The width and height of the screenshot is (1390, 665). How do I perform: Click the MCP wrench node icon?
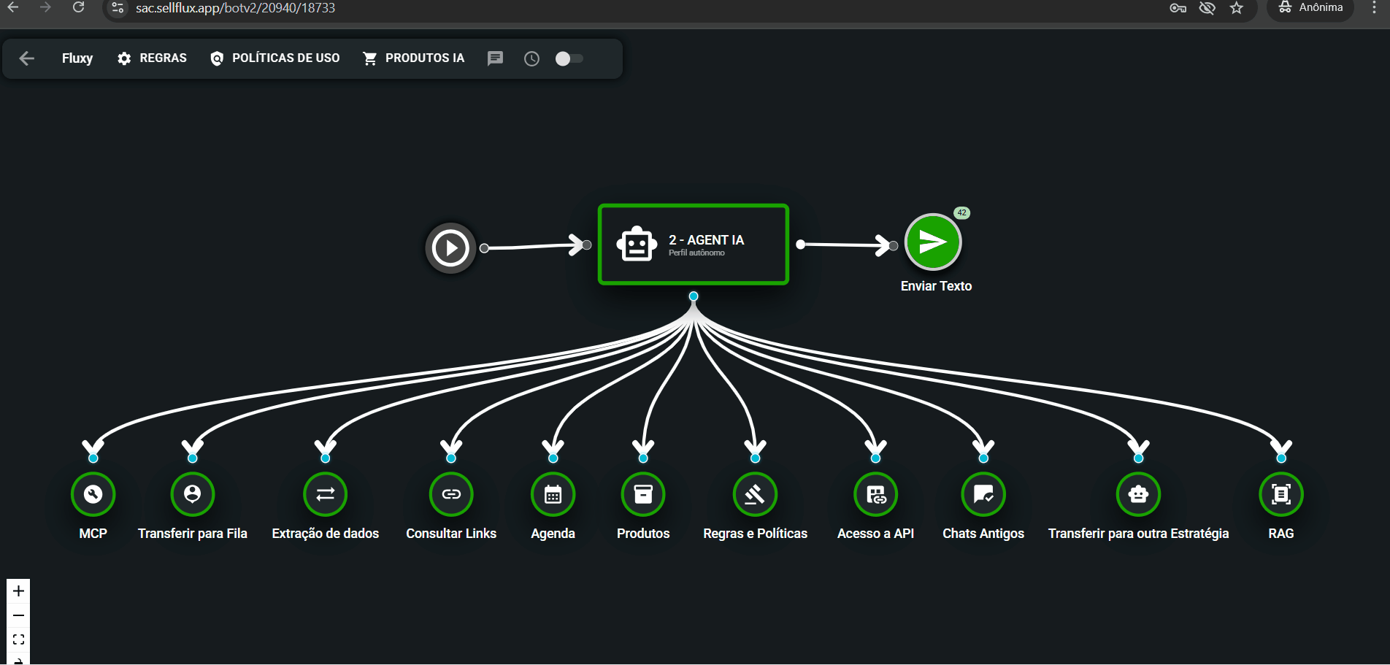click(93, 494)
